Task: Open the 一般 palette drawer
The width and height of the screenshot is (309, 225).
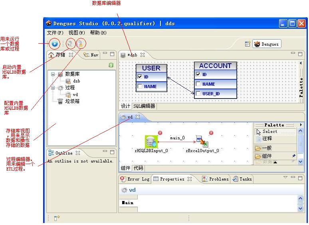Action: point(275,148)
